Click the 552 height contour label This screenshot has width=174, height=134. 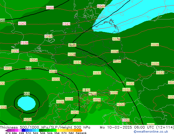pos(27,94)
